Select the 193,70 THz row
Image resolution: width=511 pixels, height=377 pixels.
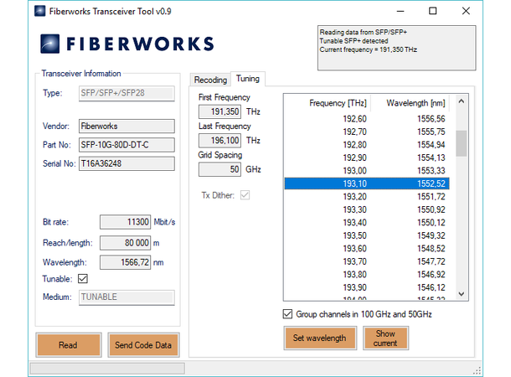pyautogui.click(x=367, y=261)
